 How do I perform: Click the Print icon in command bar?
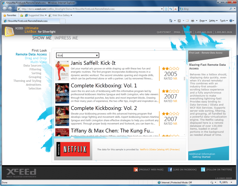point(193,21)
